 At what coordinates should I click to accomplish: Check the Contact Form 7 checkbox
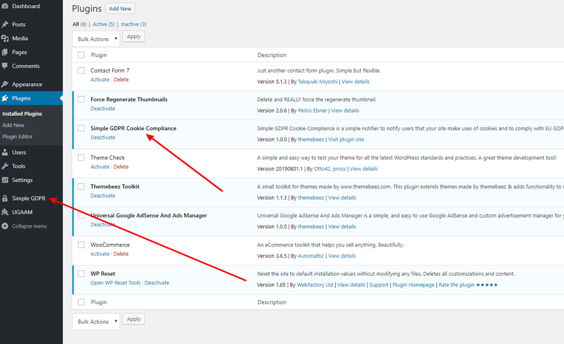(x=81, y=71)
